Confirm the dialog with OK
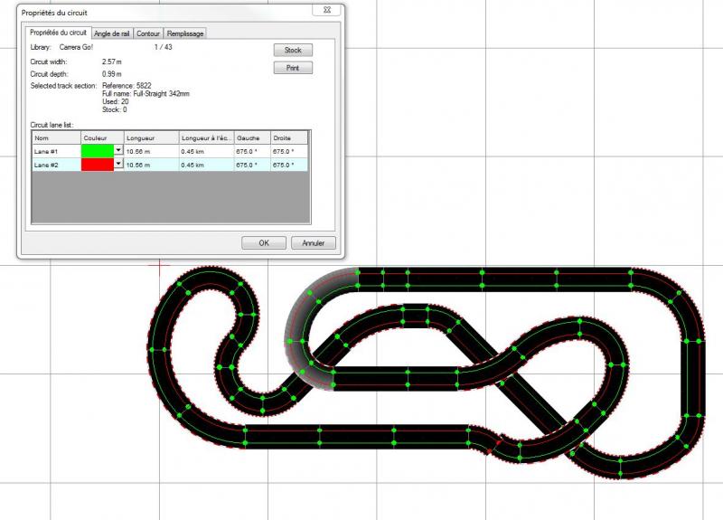 point(264,242)
